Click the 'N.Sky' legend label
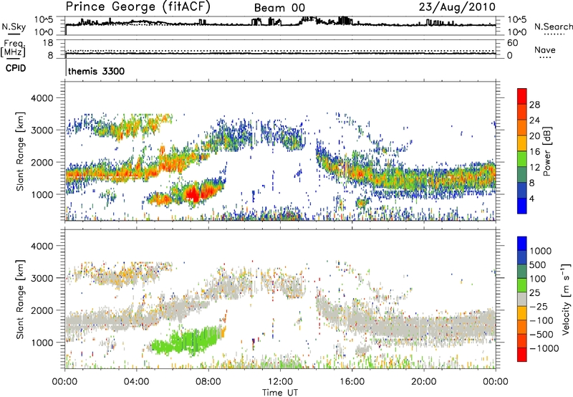 (14, 27)
